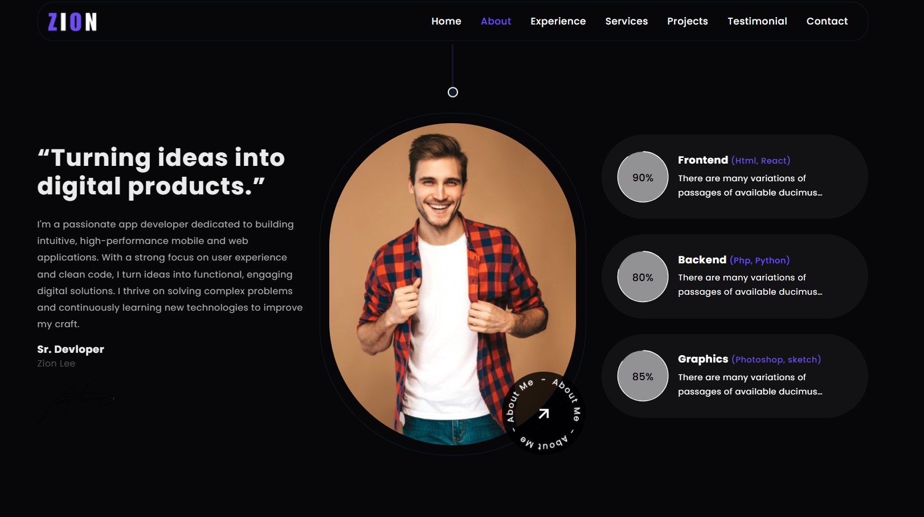Click Contact in the navbar
The height and width of the screenshot is (517, 924).
point(827,21)
